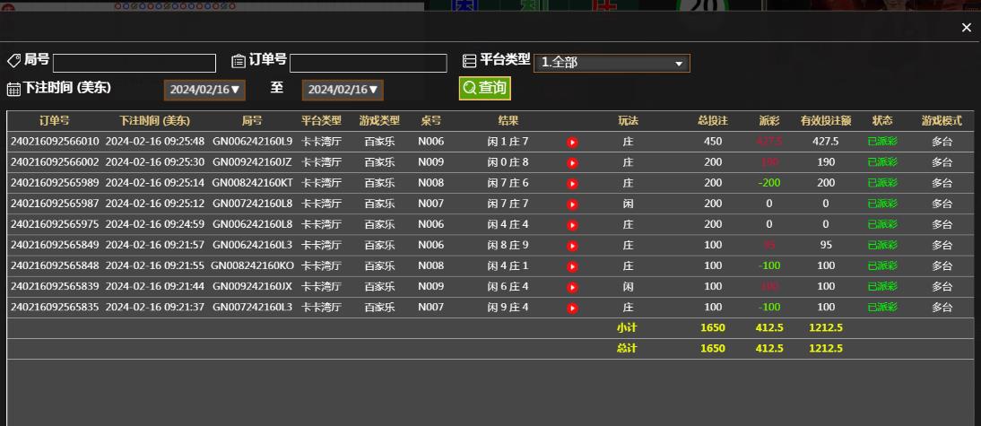Click bet time 2024-02-16 09:25:48
Viewport: 981px width, 426px height.
click(154, 142)
